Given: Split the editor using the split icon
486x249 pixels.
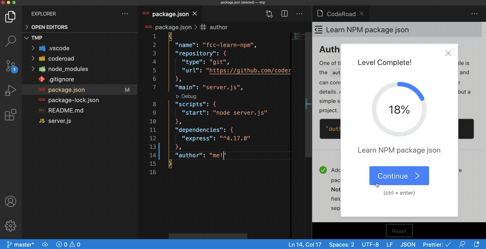Looking at the screenshot, I should (285, 13).
